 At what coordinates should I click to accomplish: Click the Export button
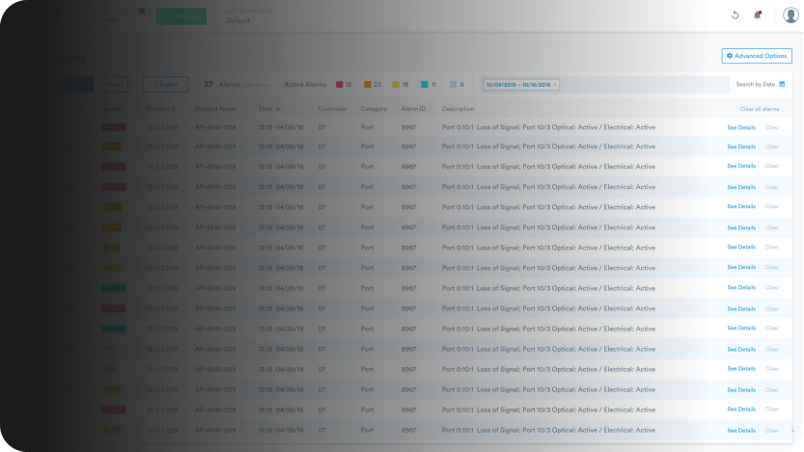(165, 85)
